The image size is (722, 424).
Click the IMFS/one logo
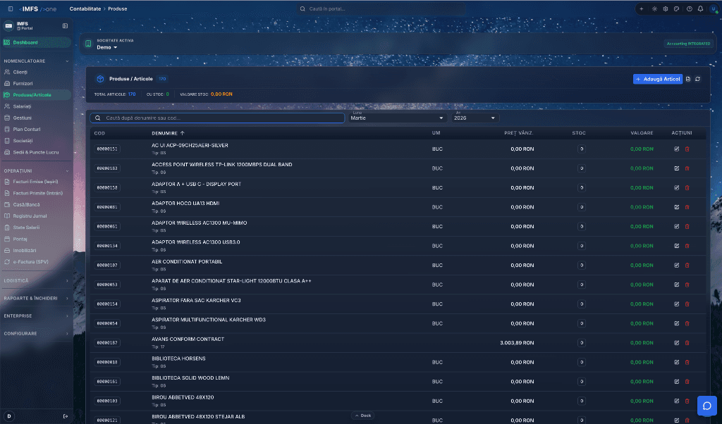38,8
